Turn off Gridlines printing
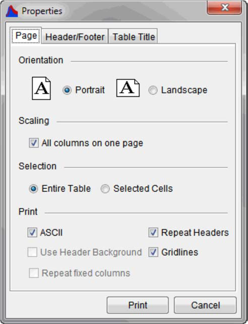 point(153,252)
